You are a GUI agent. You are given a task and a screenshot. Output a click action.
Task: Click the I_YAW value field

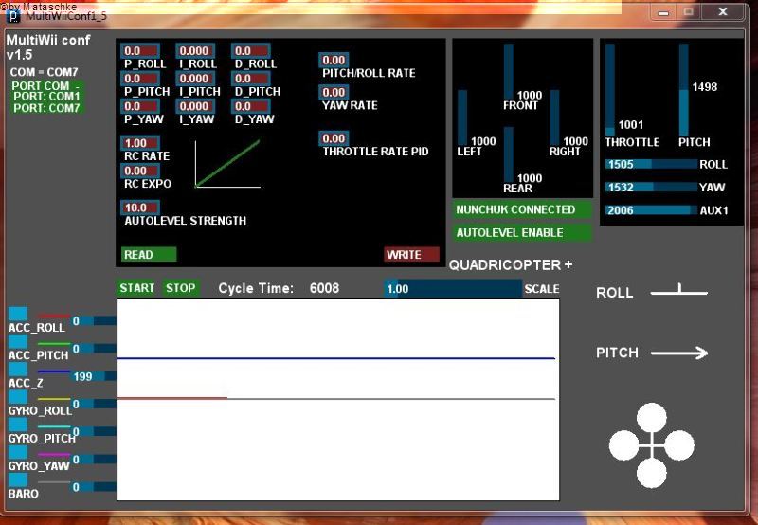click(x=195, y=106)
